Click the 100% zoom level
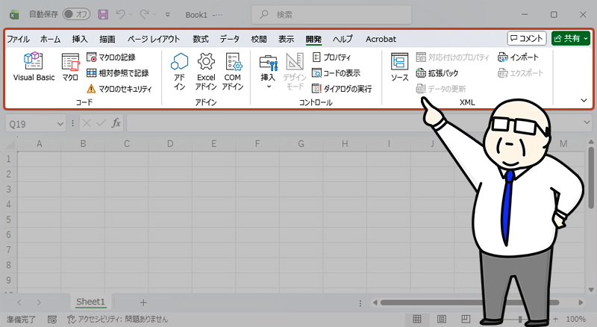The image size is (597, 327). 575,319
